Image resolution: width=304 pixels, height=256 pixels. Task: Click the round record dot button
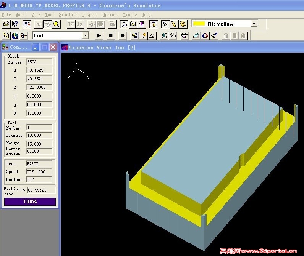[123, 35]
